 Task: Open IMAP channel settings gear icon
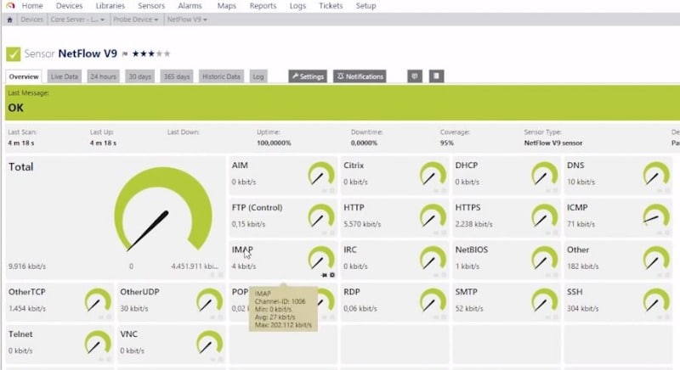[332, 275]
